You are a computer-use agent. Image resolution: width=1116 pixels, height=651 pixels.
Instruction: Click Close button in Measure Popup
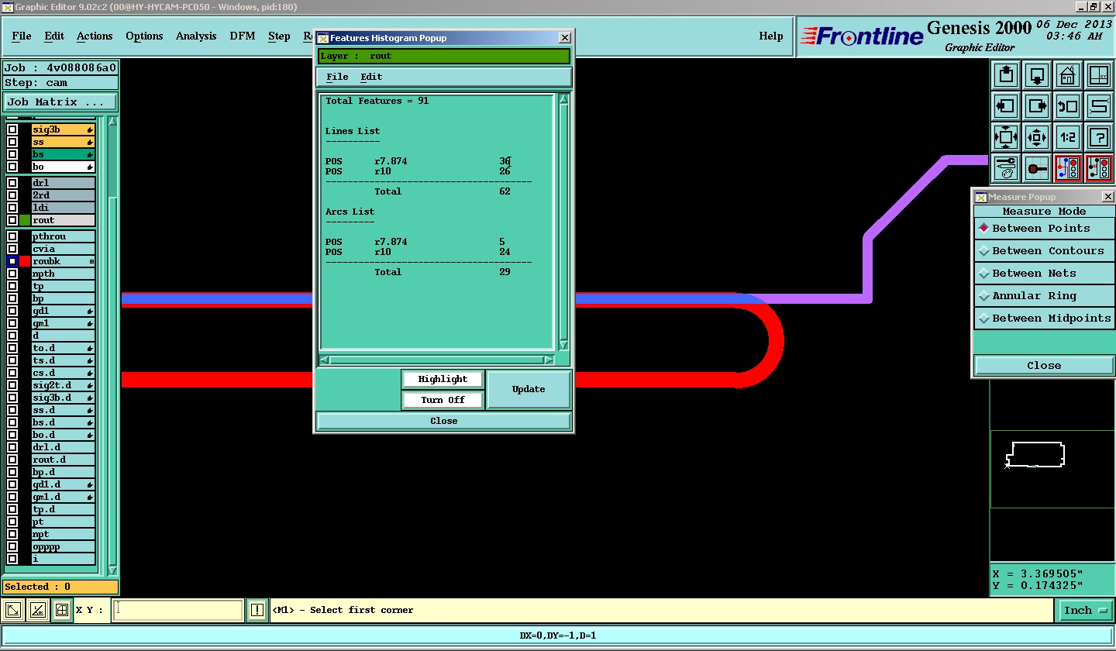click(x=1044, y=366)
